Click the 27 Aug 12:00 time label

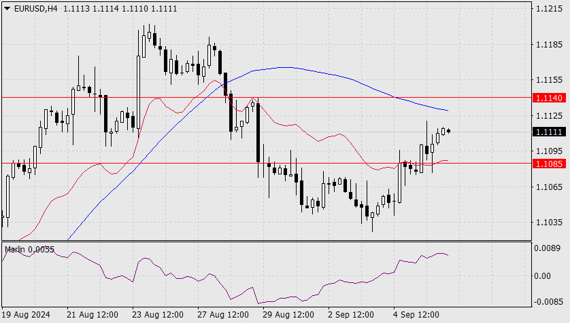click(223, 315)
